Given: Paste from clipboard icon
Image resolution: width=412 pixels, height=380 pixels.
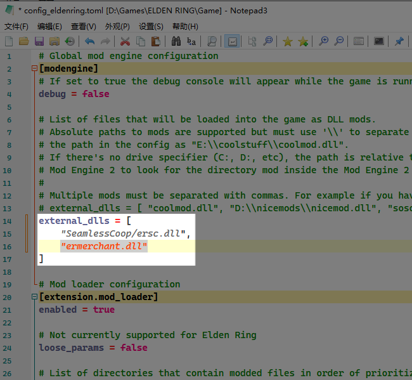Looking at the screenshot, I should (x=156, y=41).
